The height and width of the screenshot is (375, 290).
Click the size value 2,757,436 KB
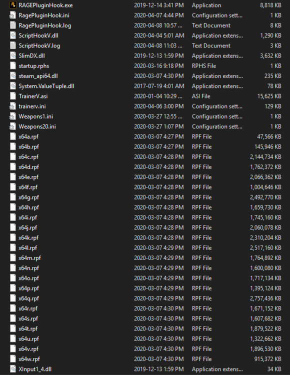click(265, 298)
